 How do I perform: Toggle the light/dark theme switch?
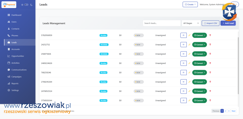coord(26,5)
